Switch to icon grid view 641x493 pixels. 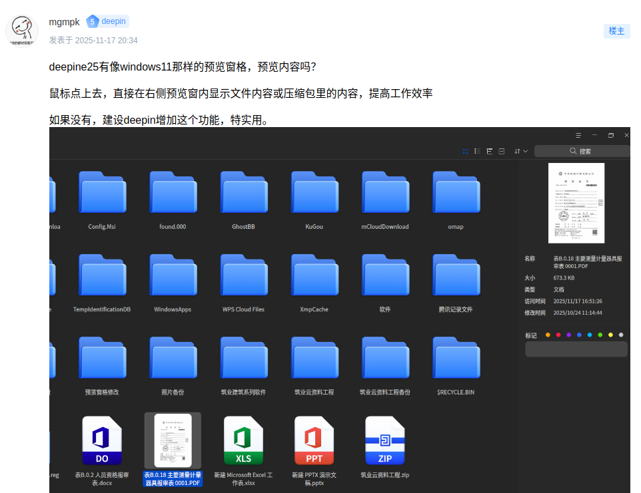pyautogui.click(x=465, y=152)
